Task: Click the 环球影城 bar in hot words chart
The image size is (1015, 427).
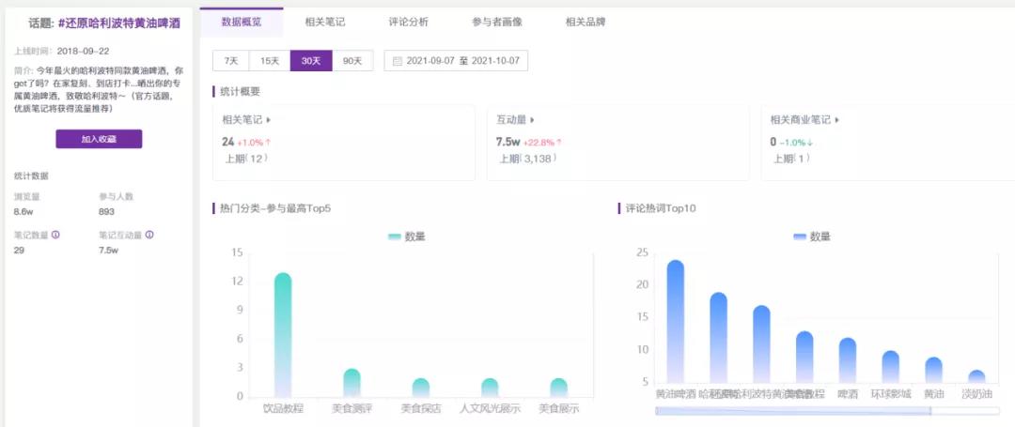Action: click(x=891, y=367)
